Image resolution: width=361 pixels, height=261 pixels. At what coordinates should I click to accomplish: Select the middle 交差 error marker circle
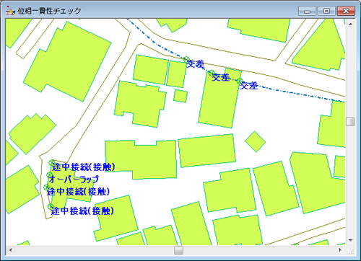click(x=212, y=73)
